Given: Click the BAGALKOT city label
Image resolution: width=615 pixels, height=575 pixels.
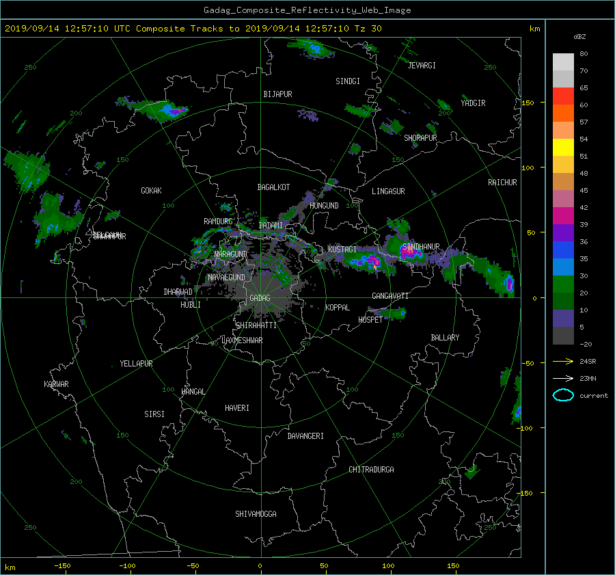Looking at the screenshot, I should [x=273, y=187].
